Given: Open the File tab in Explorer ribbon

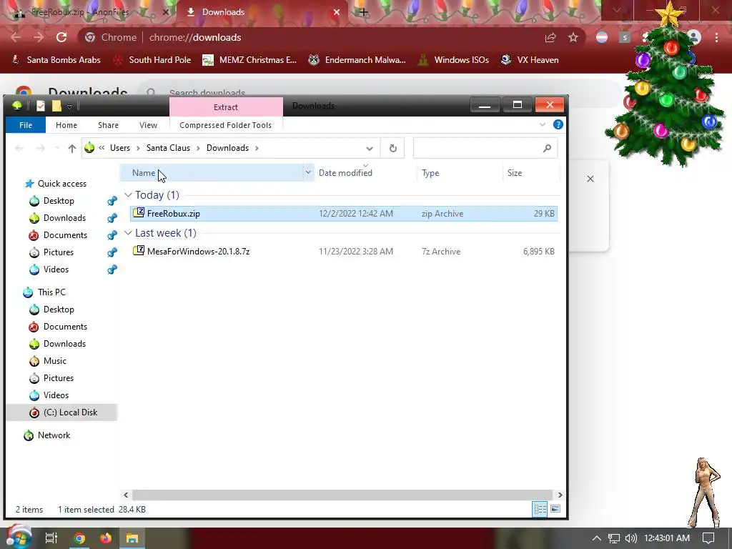Looking at the screenshot, I should [x=26, y=125].
